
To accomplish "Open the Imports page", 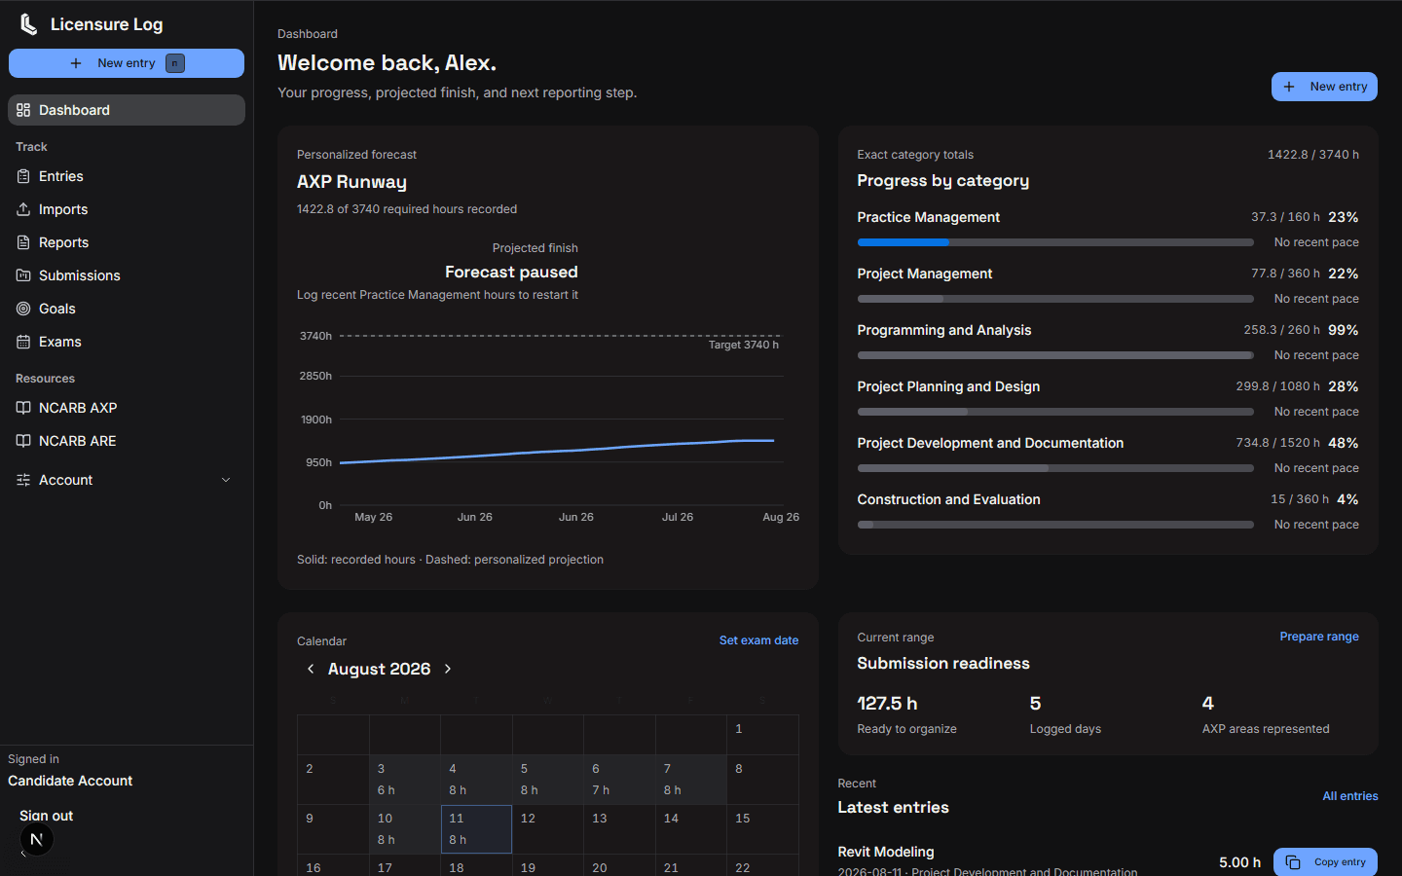I will click(x=127, y=209).
